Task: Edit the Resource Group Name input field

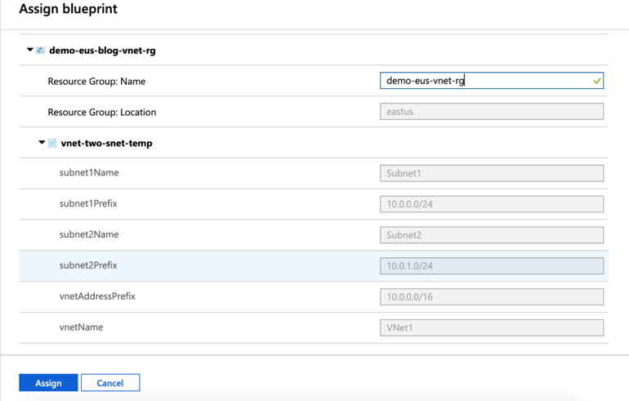Action: (x=492, y=81)
